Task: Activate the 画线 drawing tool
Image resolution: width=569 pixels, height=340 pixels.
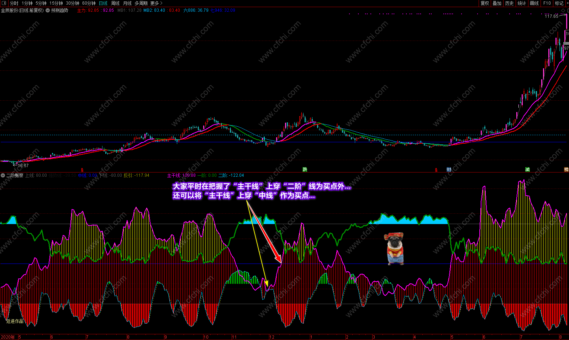Action: click(534, 3)
